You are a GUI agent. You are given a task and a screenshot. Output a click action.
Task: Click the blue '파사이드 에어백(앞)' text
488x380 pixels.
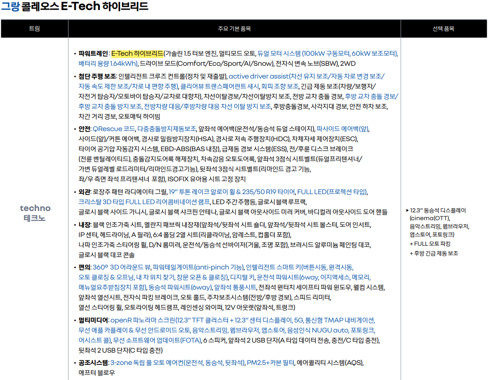tap(342, 129)
